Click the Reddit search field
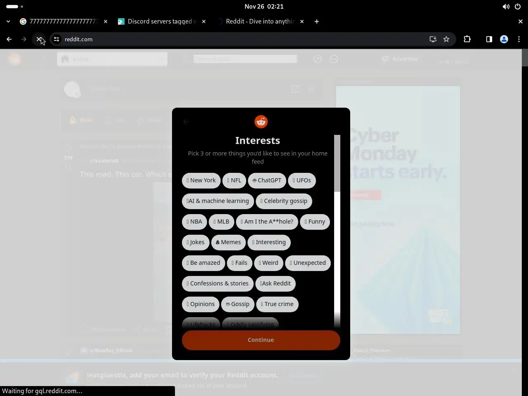 coord(245,59)
